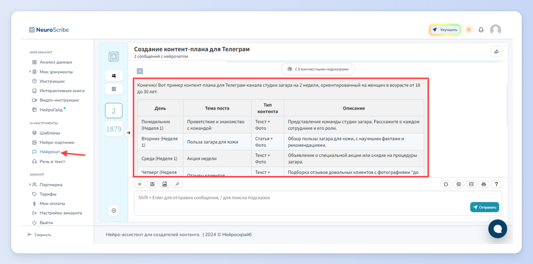Open Нейро-картинки item
Screen dimensions: 533x264
point(57,142)
